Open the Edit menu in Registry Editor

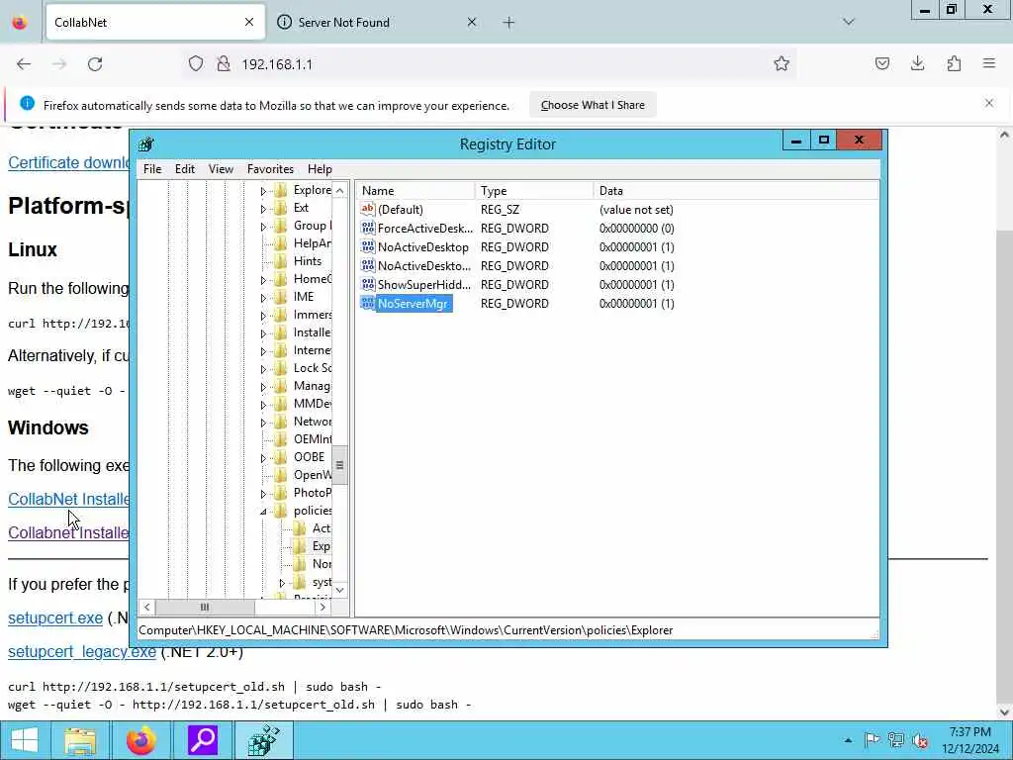[x=185, y=169]
